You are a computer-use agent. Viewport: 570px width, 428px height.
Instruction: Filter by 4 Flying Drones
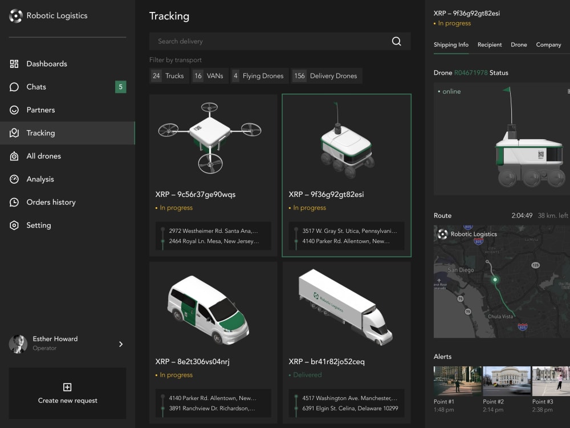[x=259, y=76]
